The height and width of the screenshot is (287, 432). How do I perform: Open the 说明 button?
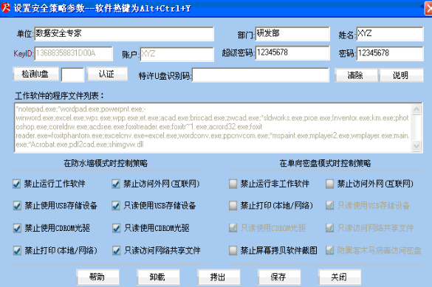(x=402, y=75)
